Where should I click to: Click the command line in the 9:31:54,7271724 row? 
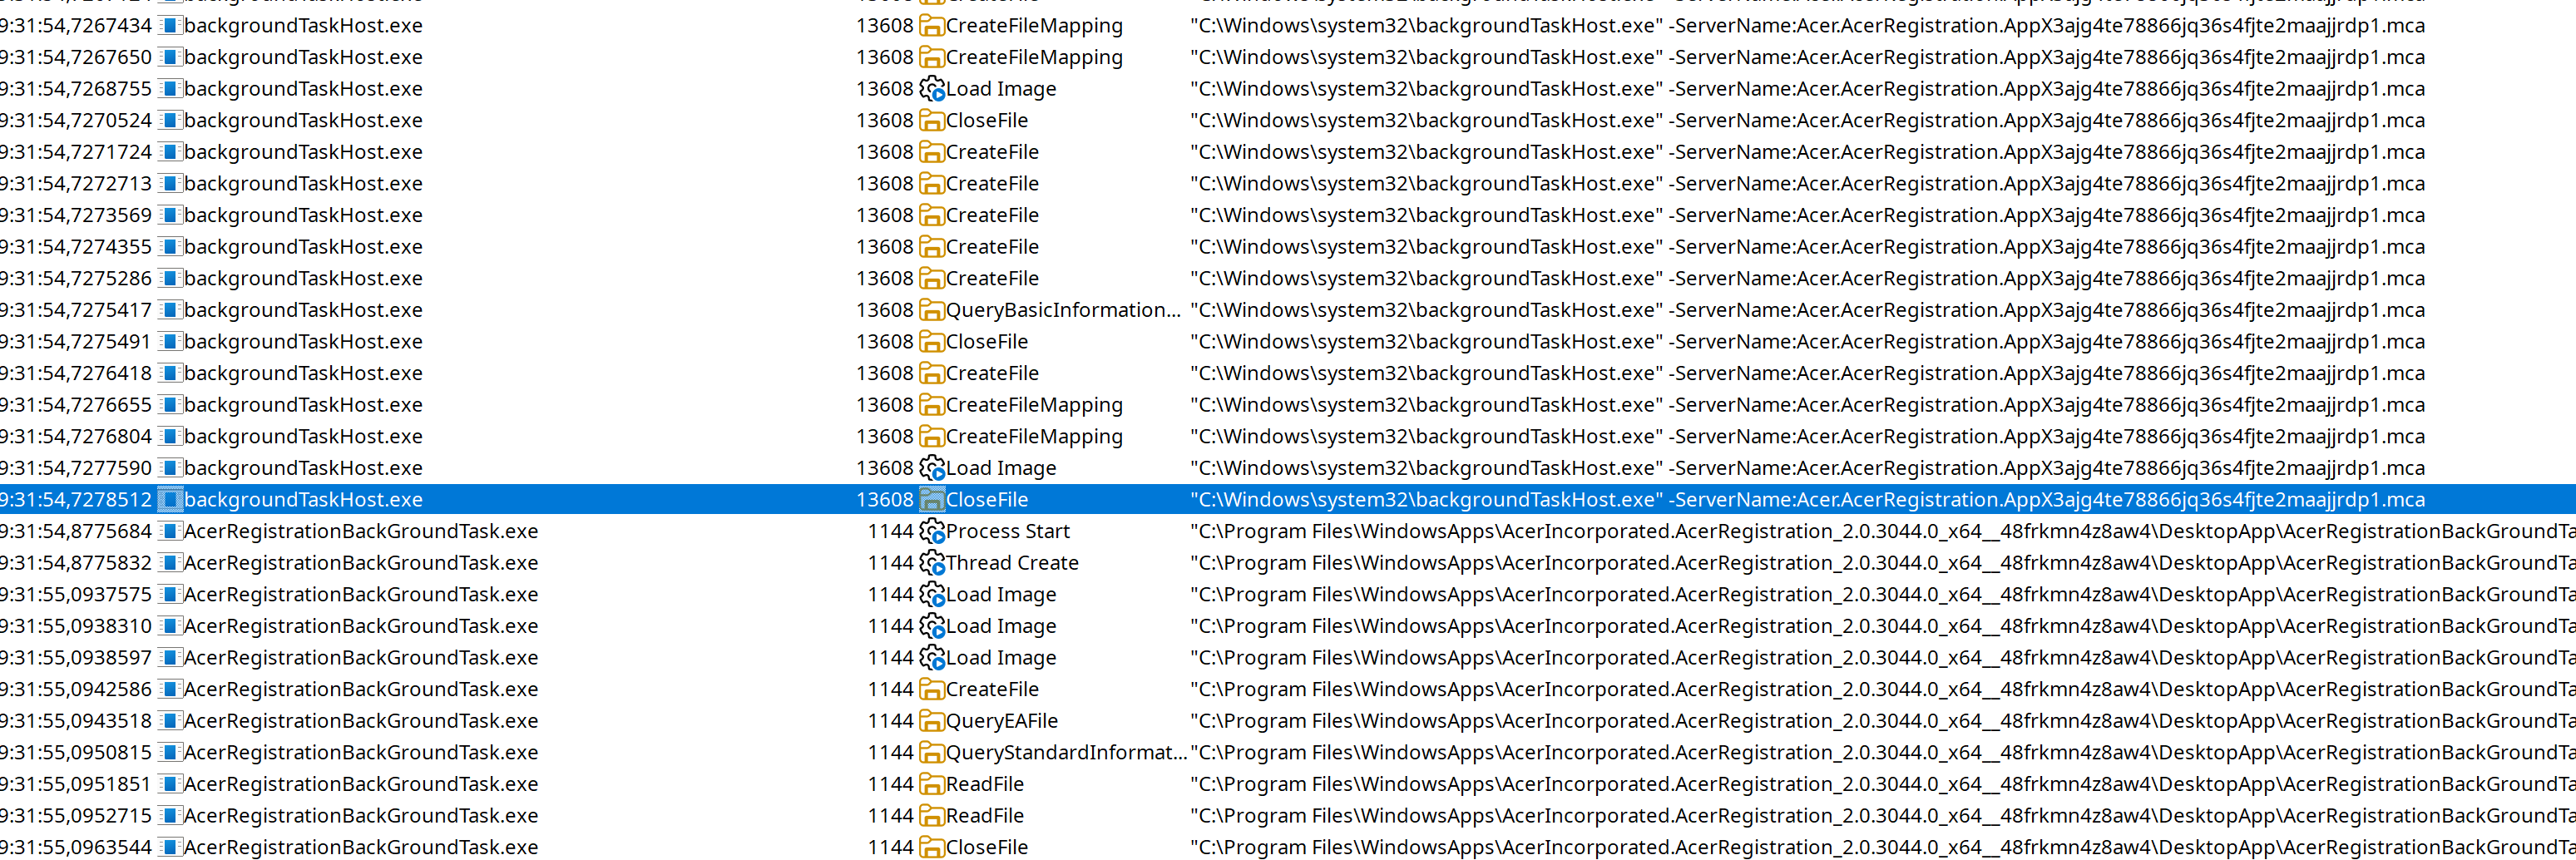point(1808,152)
